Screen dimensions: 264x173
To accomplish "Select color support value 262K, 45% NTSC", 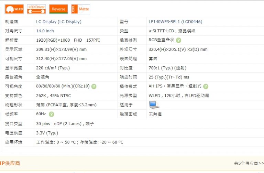I will [53, 96].
